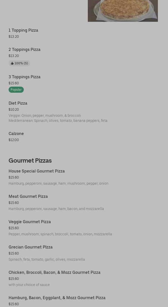
Task: Open House Special Gourmet Pizza
Action: [37, 171]
